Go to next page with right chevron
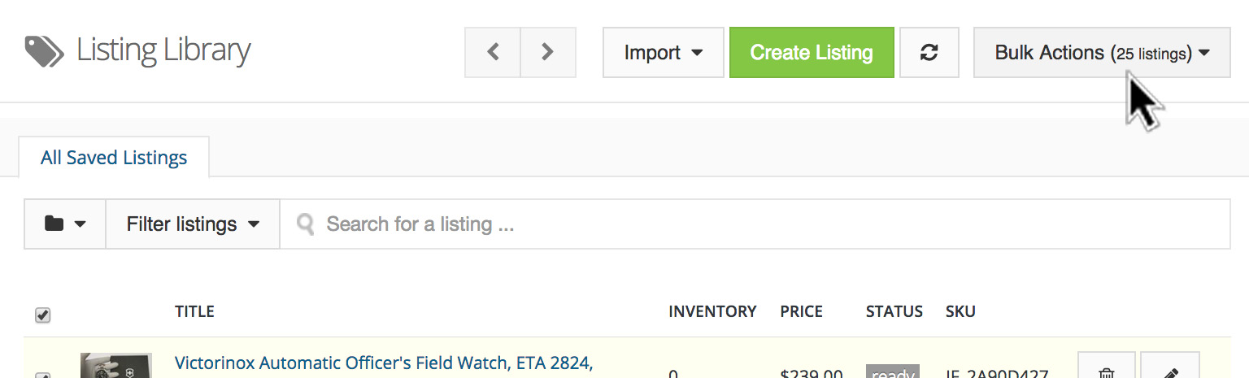Viewport: 1249px width, 378px height. point(547,52)
